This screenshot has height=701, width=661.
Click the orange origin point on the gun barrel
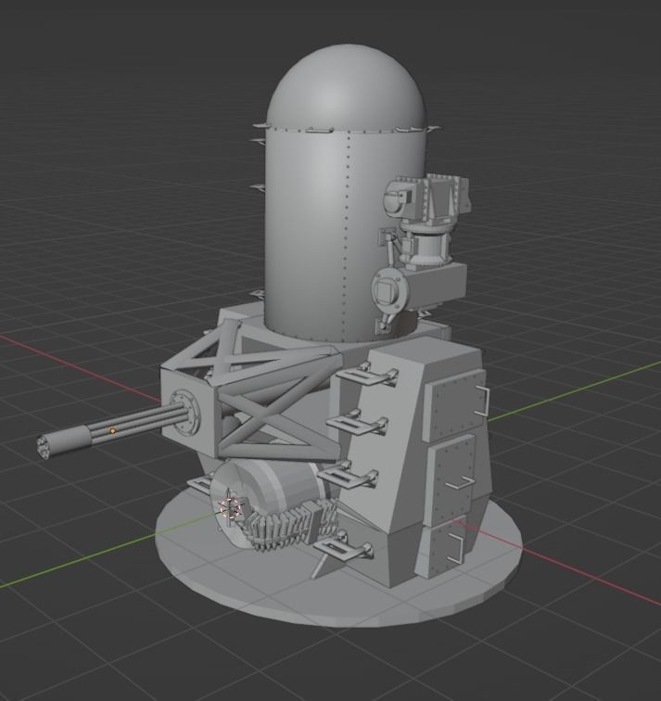(112, 431)
